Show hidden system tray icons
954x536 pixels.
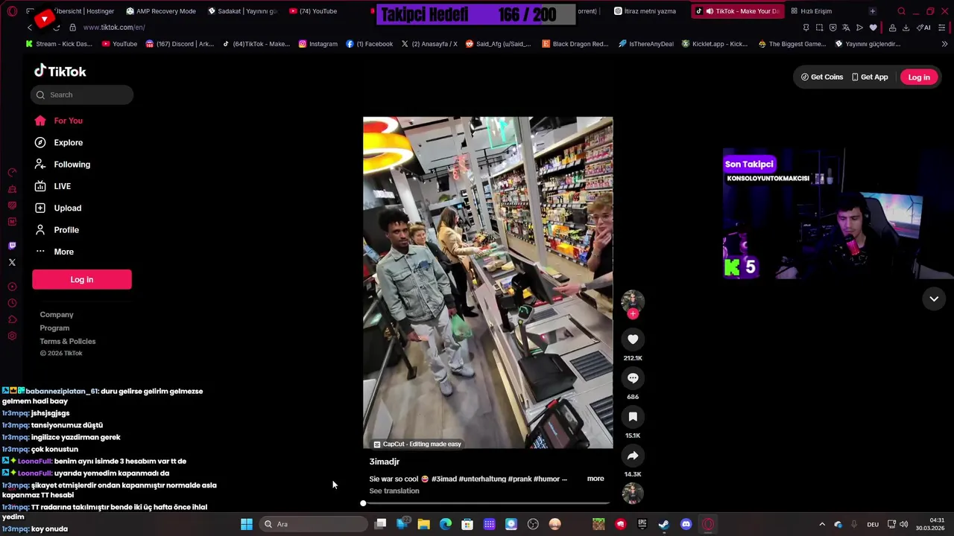click(822, 524)
